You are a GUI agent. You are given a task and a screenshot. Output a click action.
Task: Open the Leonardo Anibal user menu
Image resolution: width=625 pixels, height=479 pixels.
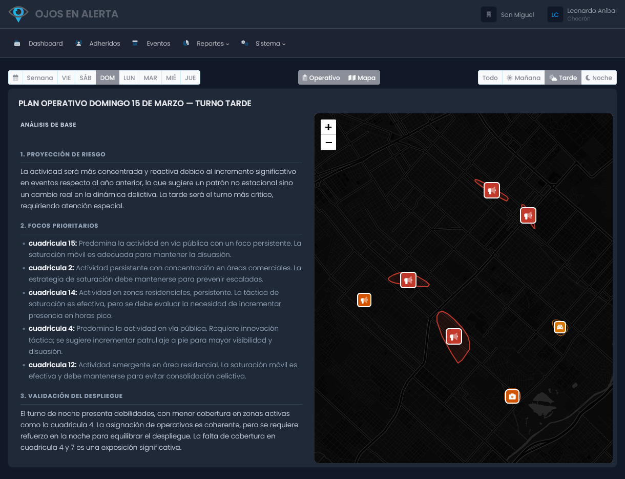(x=583, y=14)
